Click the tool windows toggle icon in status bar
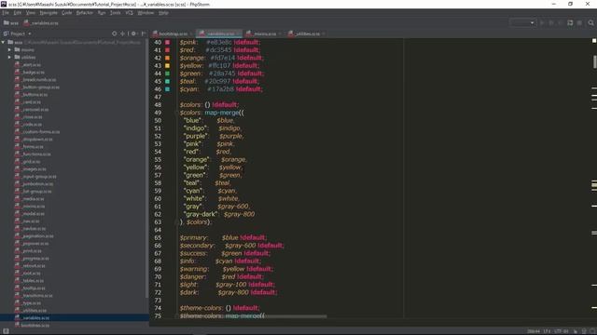Viewport: 597px width, 335px height. tap(6, 331)
